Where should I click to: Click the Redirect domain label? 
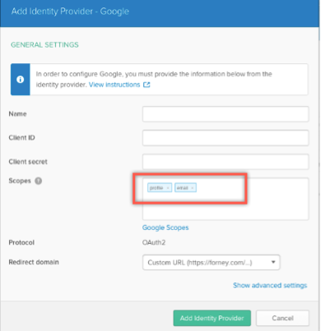coord(34,262)
